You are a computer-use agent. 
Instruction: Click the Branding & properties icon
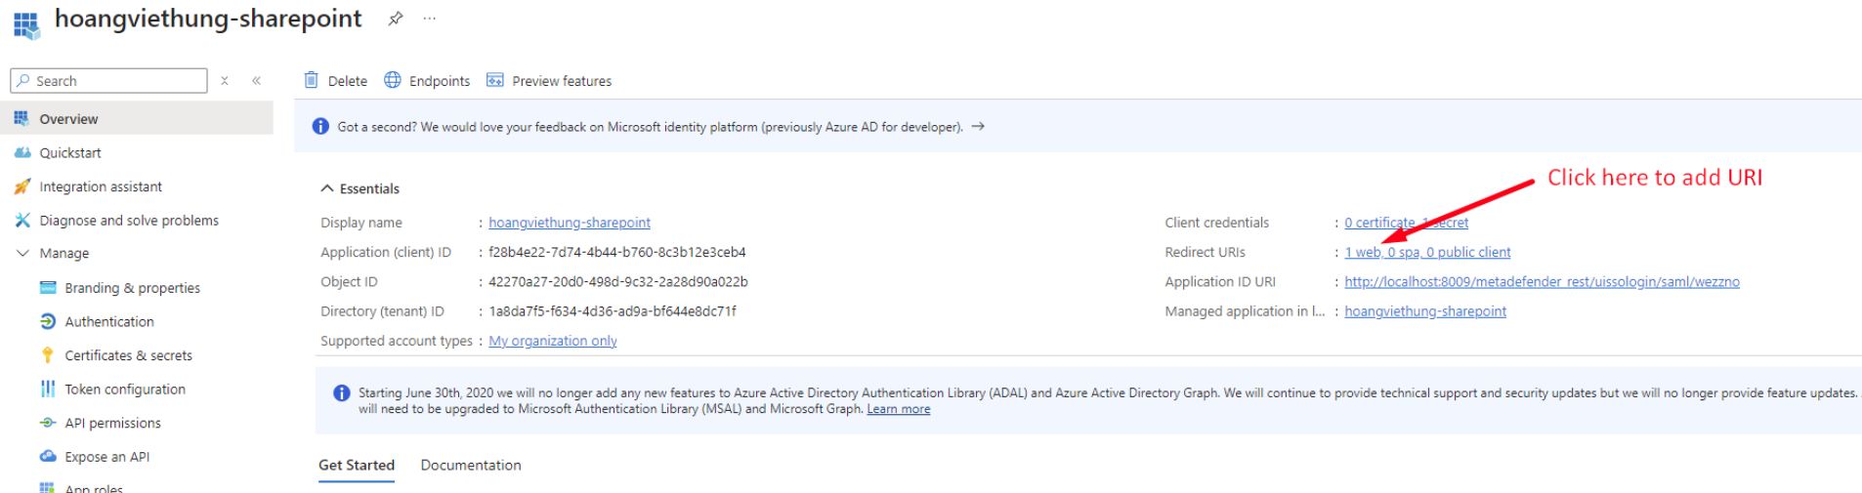click(48, 288)
